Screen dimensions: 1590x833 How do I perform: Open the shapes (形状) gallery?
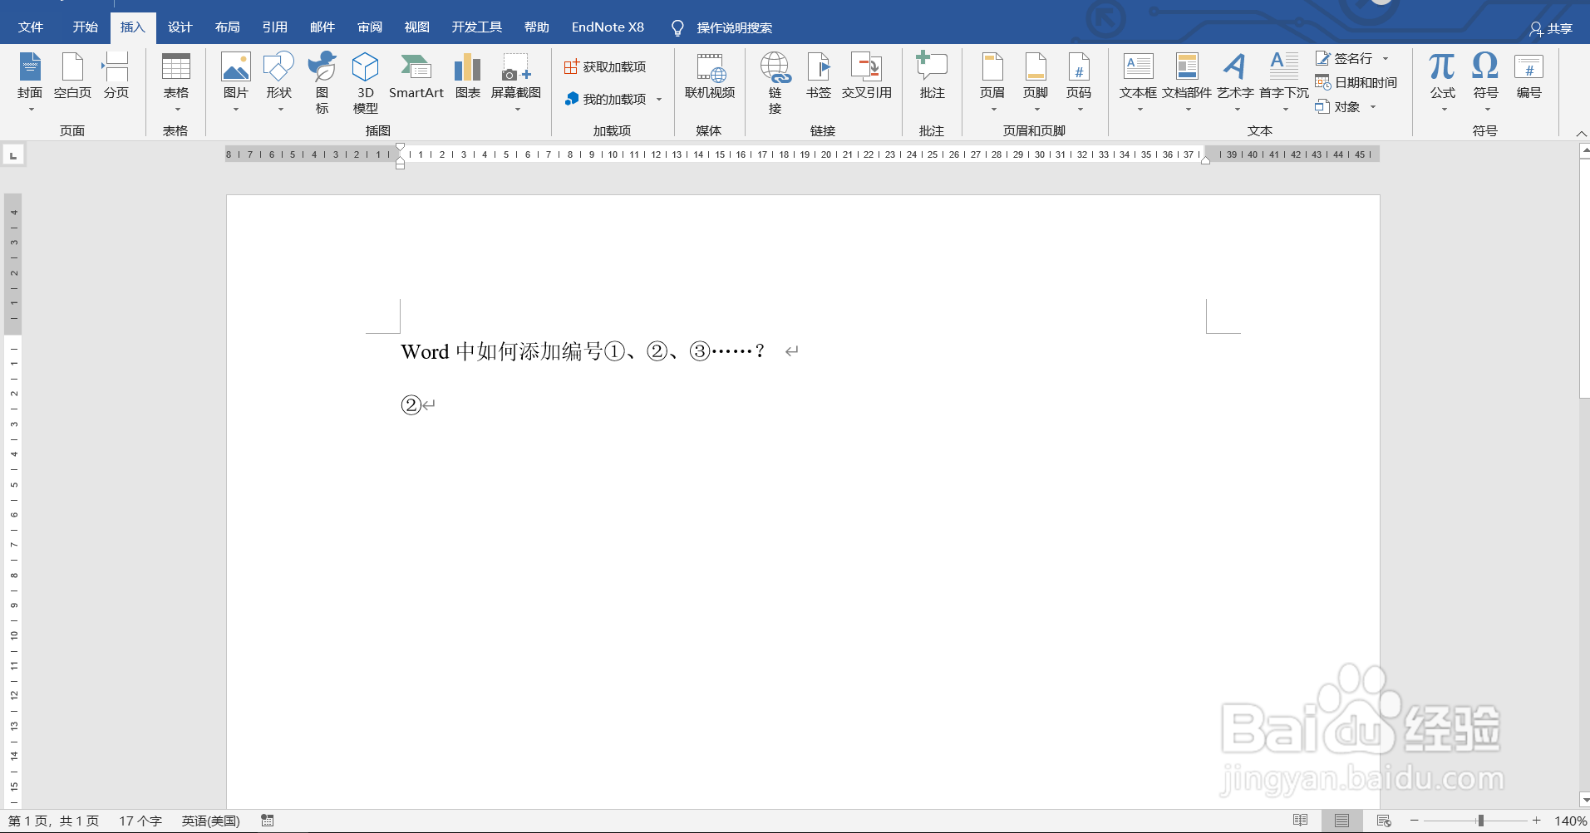279,81
